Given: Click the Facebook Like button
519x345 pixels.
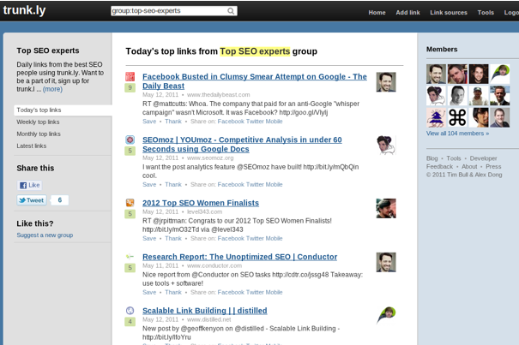Looking at the screenshot, I should (x=30, y=185).
